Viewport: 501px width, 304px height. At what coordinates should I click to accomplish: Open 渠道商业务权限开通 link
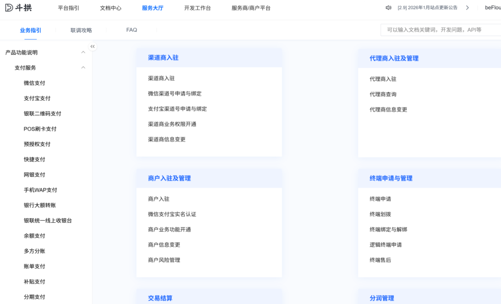[x=172, y=124]
